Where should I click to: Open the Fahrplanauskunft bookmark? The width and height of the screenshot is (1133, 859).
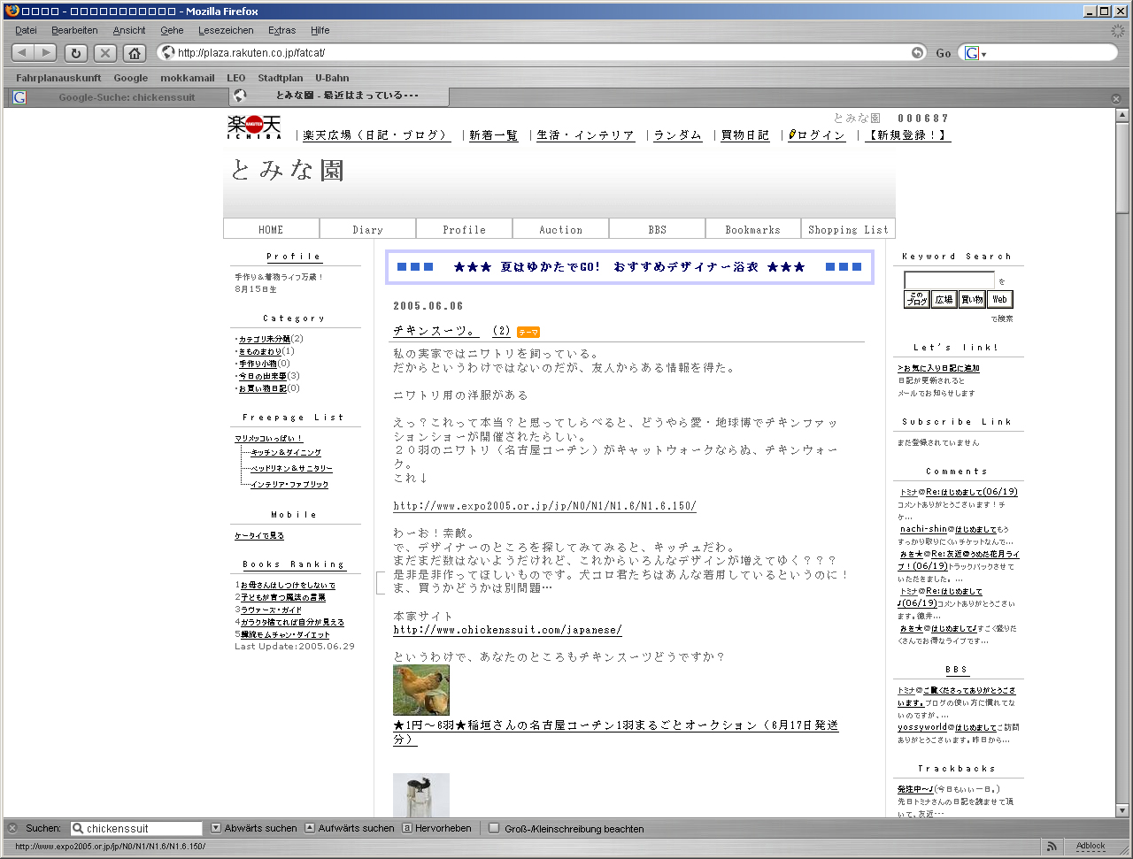pyautogui.click(x=58, y=78)
